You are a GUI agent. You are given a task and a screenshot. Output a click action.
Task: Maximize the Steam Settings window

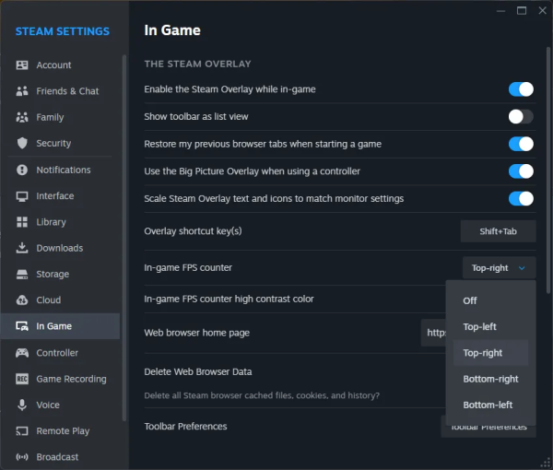[x=522, y=10]
